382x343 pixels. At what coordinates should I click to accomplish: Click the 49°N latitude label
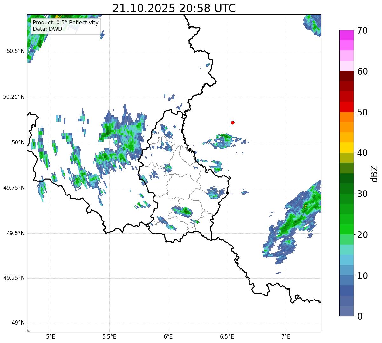pyautogui.click(x=18, y=323)
